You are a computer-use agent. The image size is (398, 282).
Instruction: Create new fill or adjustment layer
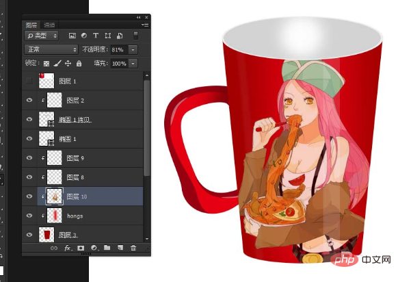point(94,248)
